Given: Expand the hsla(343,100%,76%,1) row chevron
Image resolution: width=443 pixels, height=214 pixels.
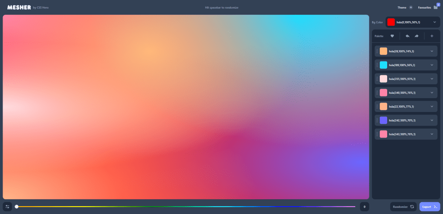Looking at the screenshot, I should [x=432, y=134].
